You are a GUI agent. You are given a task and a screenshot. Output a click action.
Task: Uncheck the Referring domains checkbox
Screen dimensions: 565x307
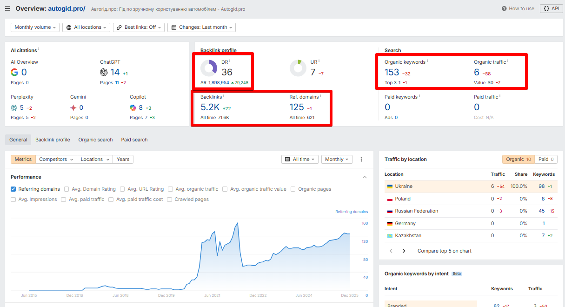13,189
